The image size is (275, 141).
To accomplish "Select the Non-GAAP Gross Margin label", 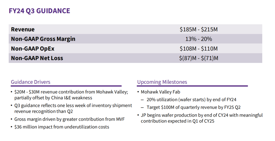I will [x=43, y=39].
